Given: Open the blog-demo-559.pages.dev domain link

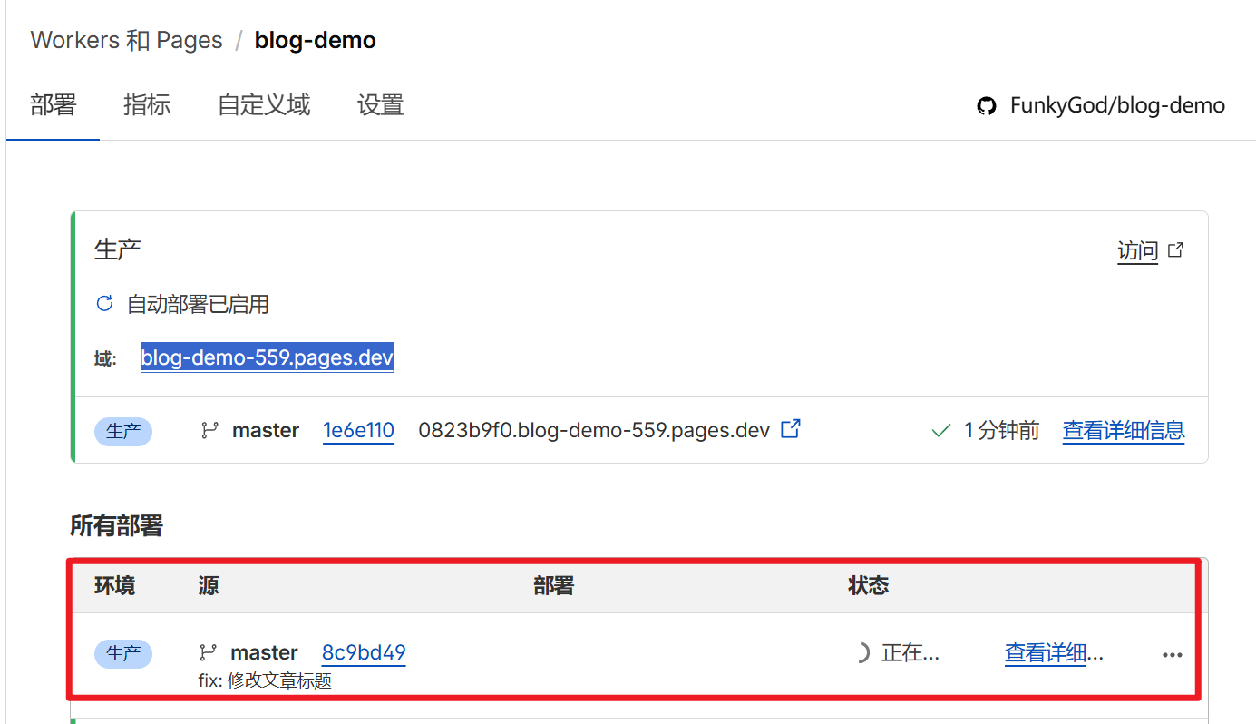Looking at the screenshot, I should pyautogui.click(x=267, y=357).
